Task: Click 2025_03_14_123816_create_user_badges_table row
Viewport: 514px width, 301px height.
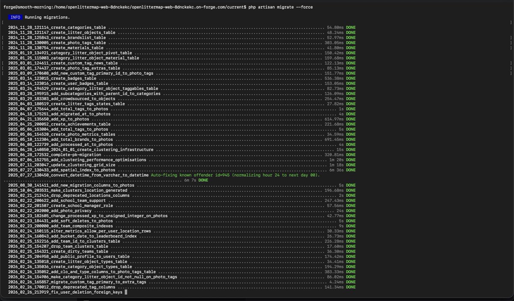Action: [x=58, y=84]
